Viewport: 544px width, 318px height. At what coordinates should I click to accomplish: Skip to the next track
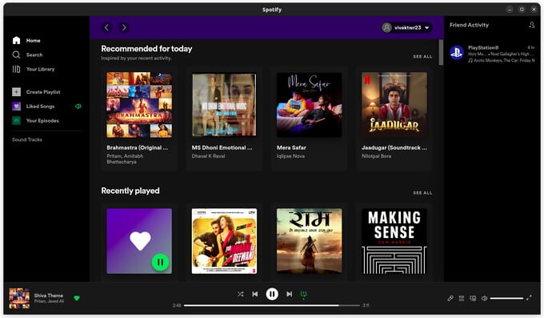[x=289, y=294]
